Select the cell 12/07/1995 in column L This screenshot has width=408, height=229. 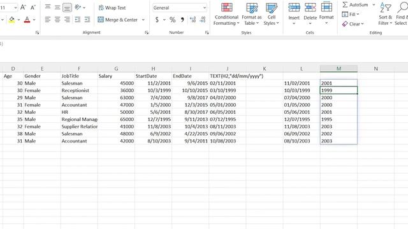pyautogui.click(x=302, y=120)
